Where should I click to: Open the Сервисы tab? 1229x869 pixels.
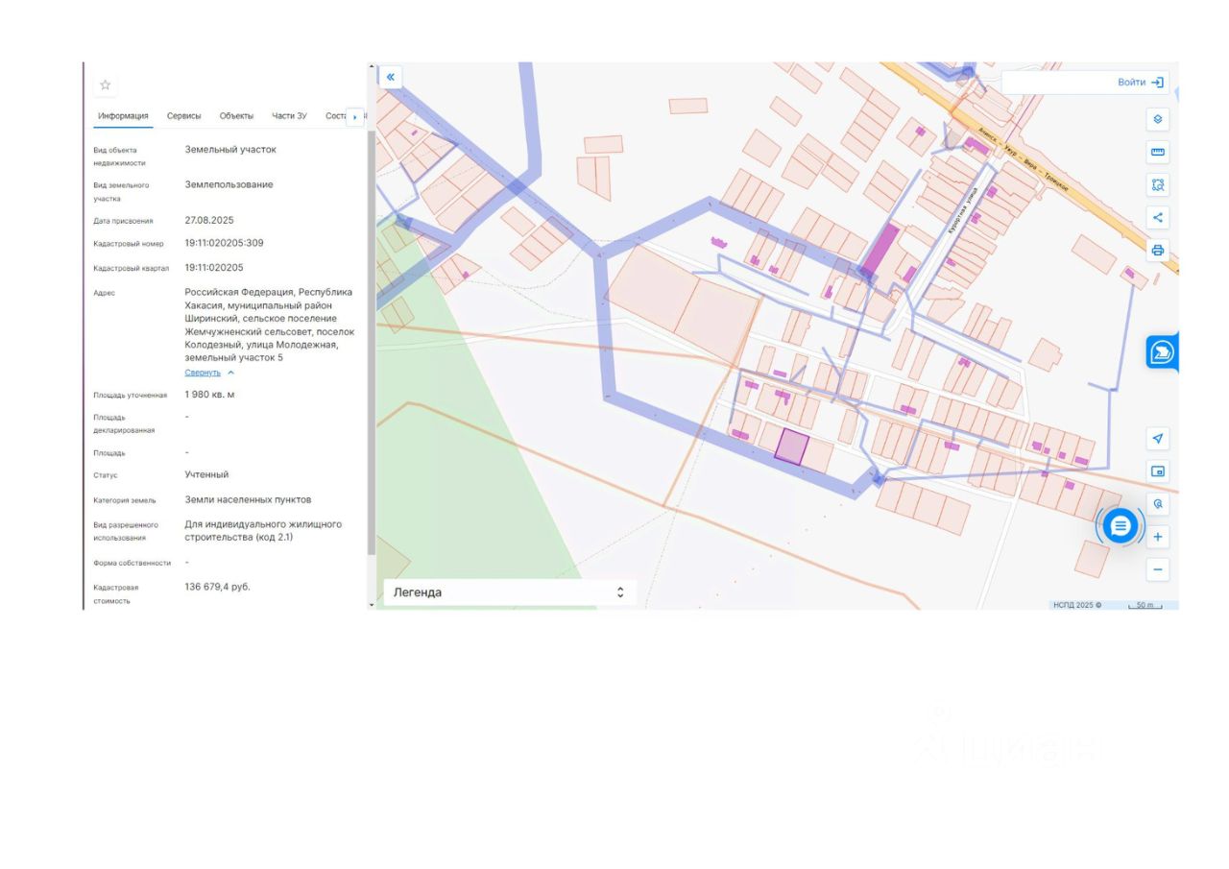184,116
